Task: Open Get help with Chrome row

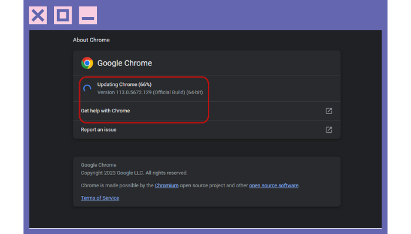Action: pos(207,111)
